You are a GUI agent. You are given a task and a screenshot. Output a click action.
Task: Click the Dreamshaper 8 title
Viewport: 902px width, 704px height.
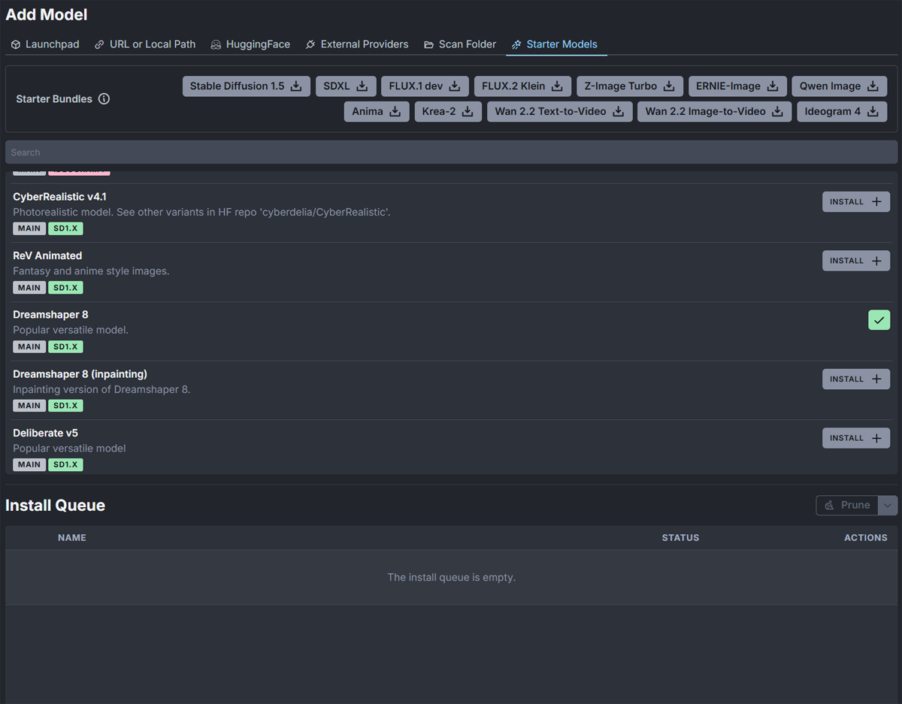50,315
